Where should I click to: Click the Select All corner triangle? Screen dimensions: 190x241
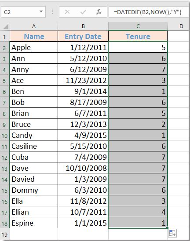tap(6, 26)
